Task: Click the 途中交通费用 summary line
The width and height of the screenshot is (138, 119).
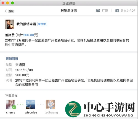Action: tap(15, 45)
